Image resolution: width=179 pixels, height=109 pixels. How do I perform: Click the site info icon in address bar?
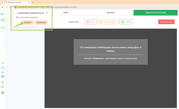click(x=15, y=7)
